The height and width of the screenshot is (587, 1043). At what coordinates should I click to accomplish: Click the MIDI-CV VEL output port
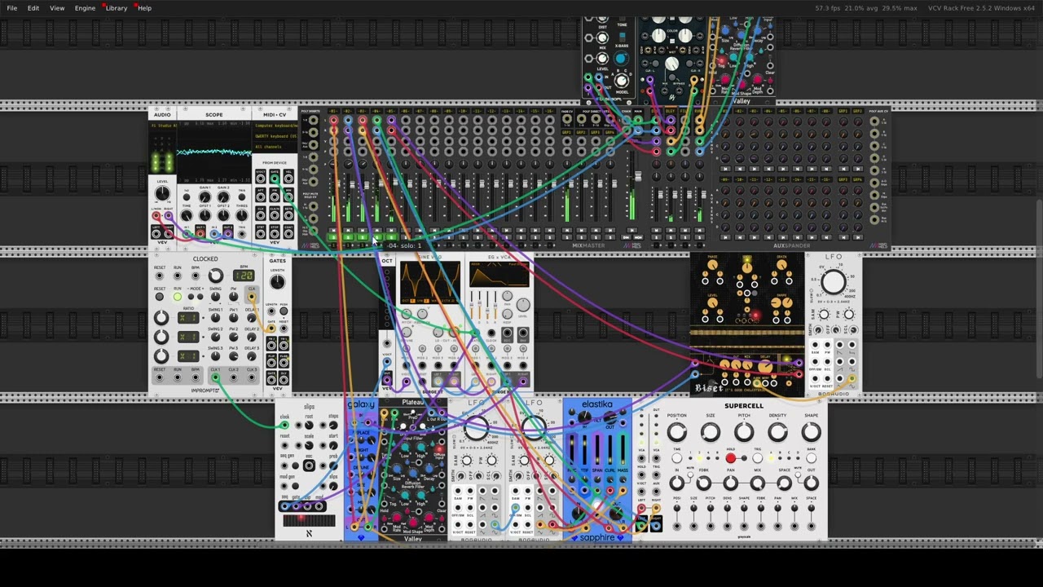pyautogui.click(x=288, y=179)
